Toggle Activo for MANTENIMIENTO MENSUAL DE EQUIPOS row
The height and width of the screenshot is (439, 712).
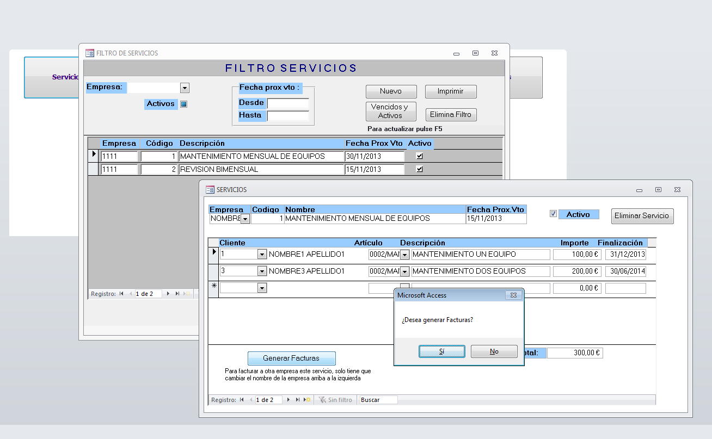419,156
